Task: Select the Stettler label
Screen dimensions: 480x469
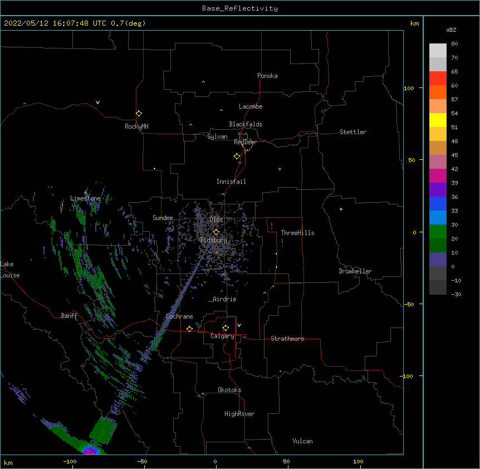Action: click(353, 132)
